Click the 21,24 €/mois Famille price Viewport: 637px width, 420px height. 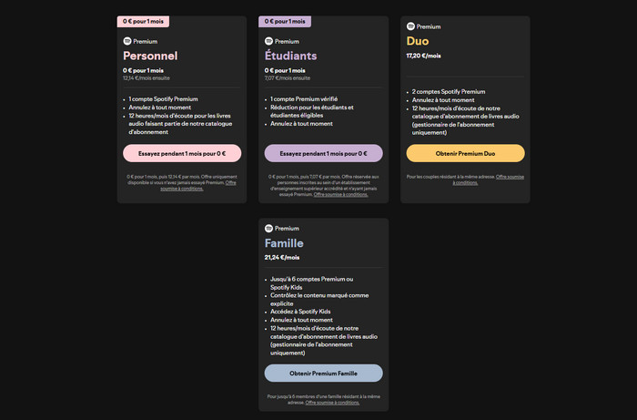(281, 258)
